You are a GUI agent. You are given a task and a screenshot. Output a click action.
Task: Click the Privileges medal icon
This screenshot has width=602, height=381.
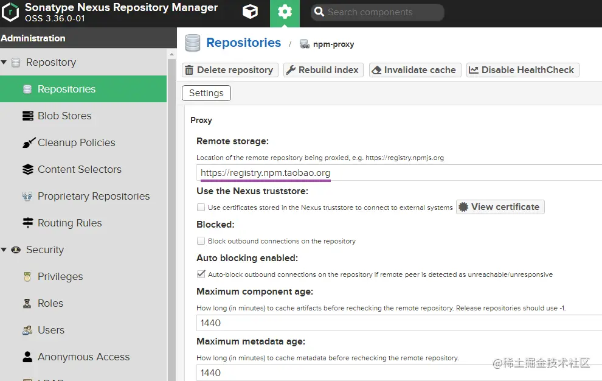(27, 276)
